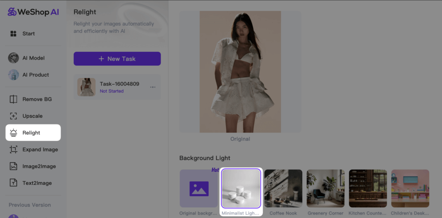Image resolution: width=442 pixels, height=218 pixels.
Task: Click the WeShop AI logo
Action: click(33, 12)
